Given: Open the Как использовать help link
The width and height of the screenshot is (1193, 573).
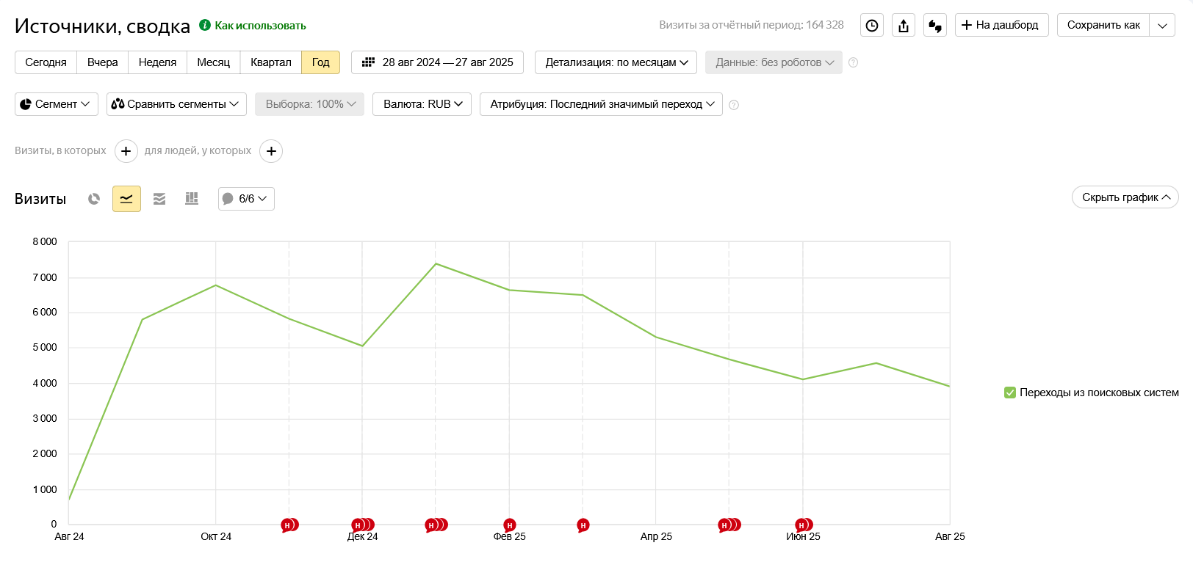Looking at the screenshot, I should tap(260, 26).
